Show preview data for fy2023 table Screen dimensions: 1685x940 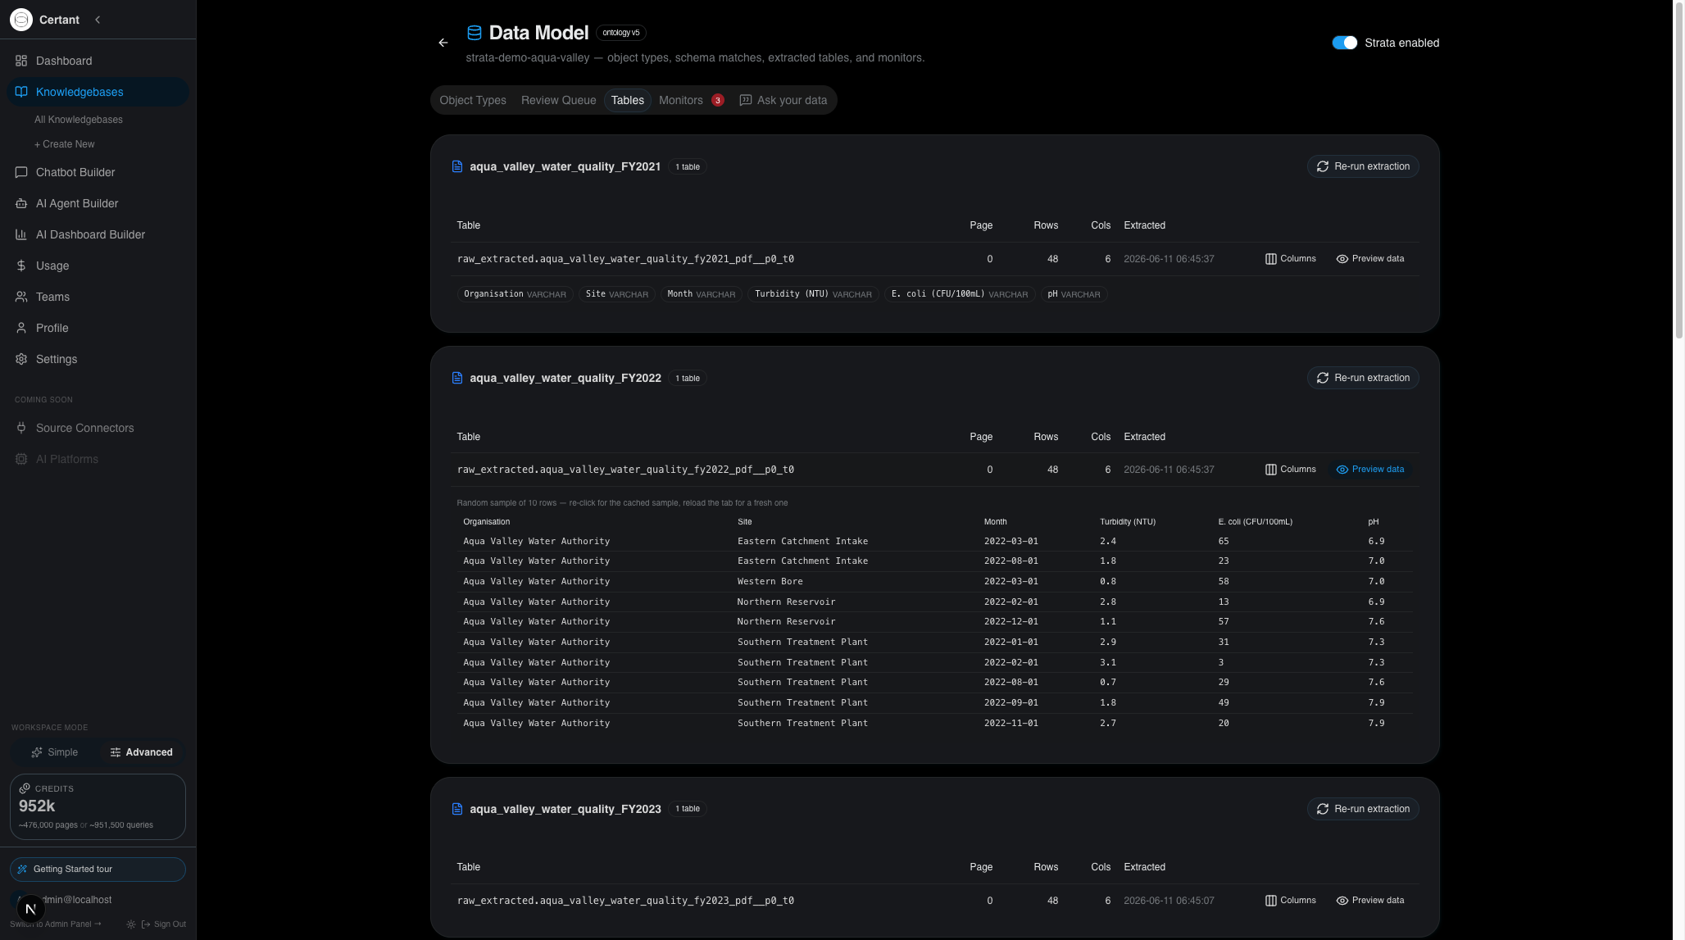tap(1370, 901)
